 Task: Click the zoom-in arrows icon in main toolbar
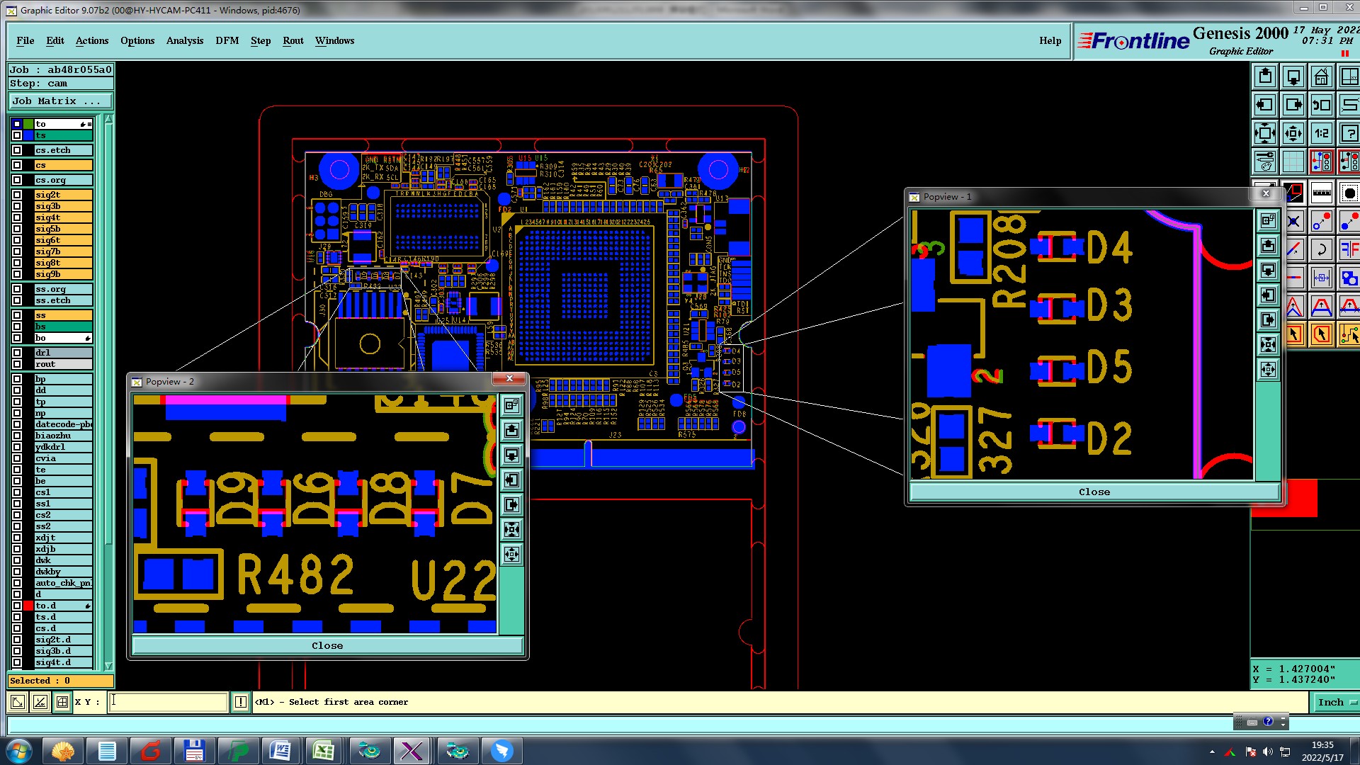1265,133
